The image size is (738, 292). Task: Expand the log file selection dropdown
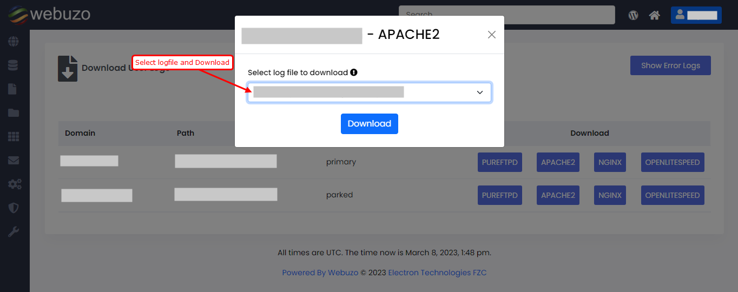370,92
